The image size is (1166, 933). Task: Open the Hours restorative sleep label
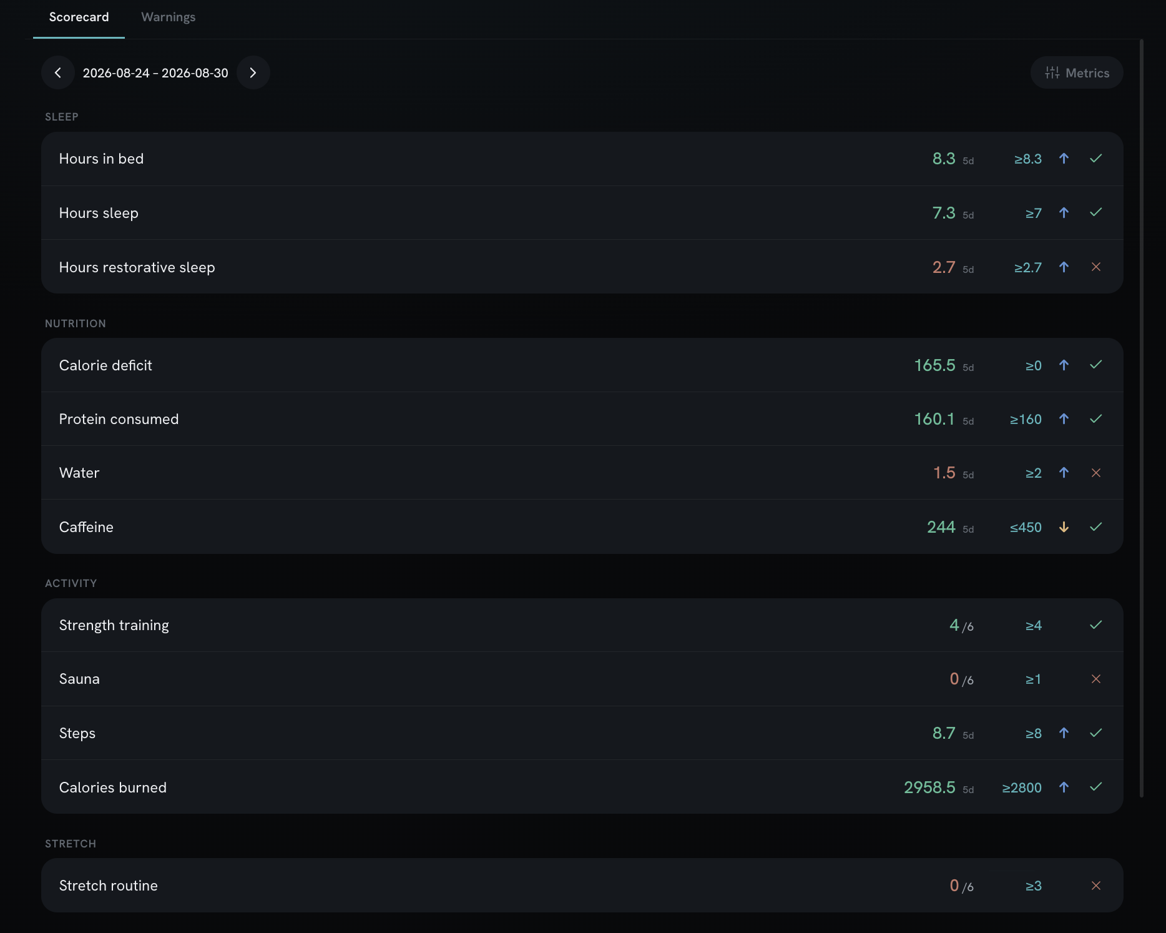137,267
